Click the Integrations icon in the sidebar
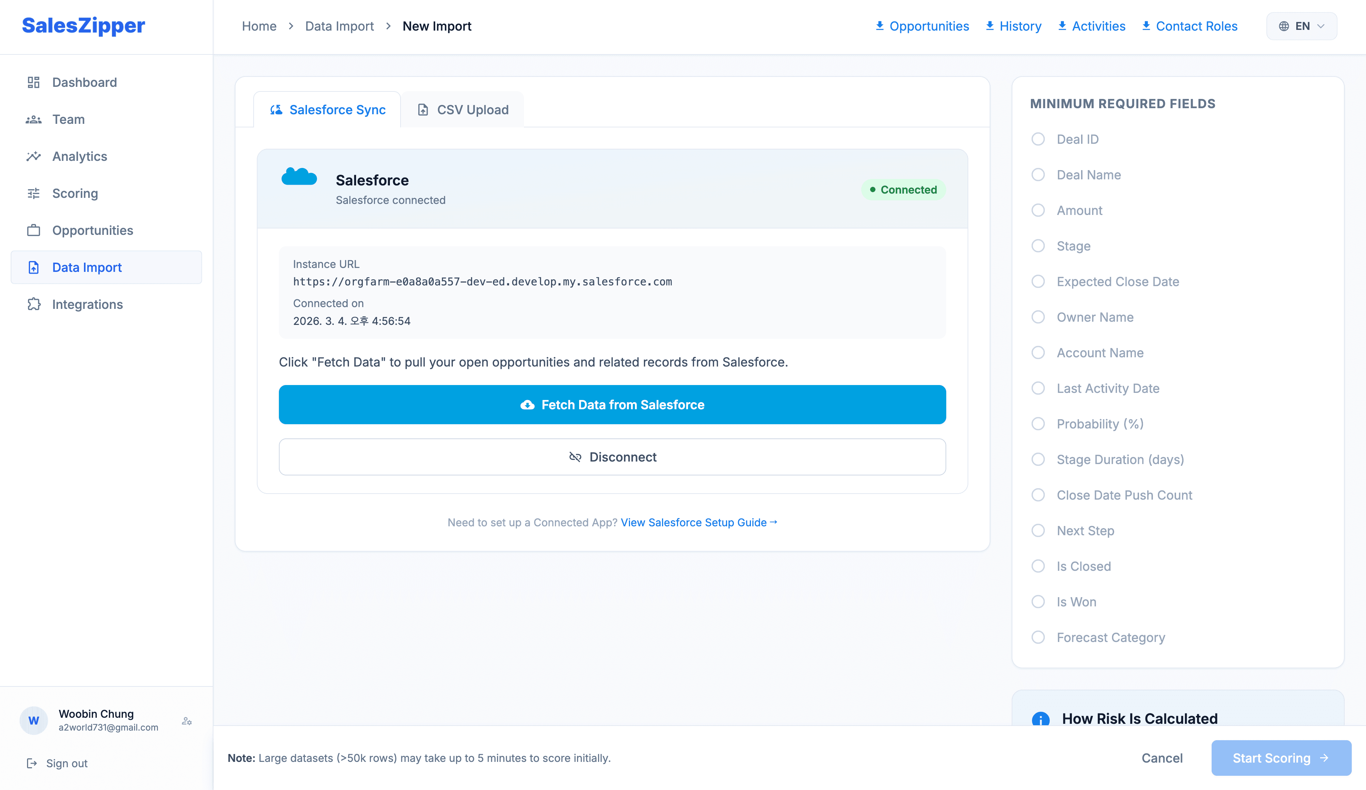Viewport: 1366px width, 790px height. tap(33, 304)
